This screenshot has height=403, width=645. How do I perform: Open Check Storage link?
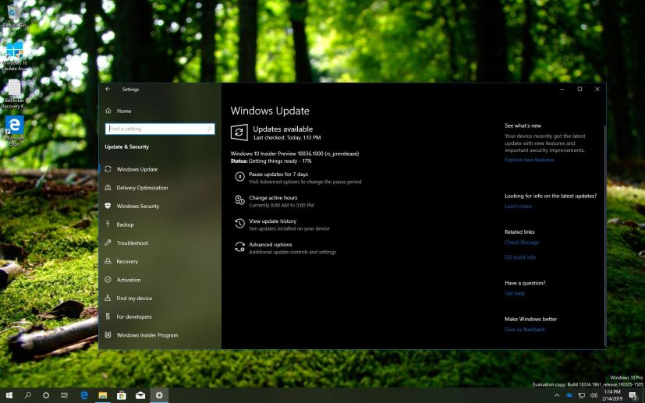click(x=522, y=242)
